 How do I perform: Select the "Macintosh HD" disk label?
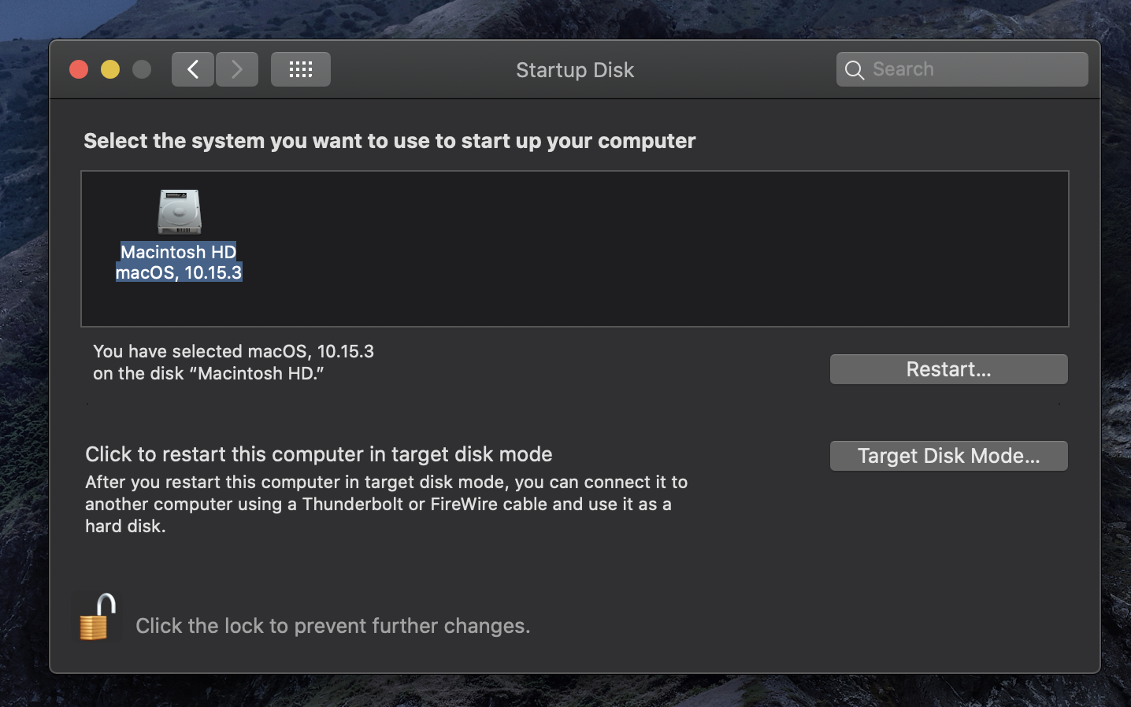[x=179, y=252]
